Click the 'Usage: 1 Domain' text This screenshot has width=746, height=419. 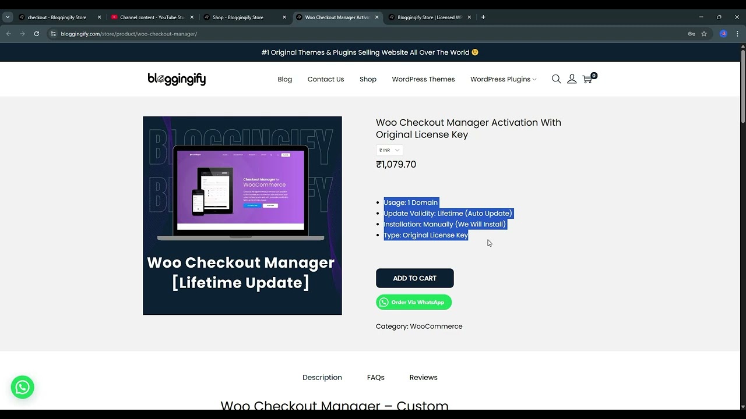click(x=410, y=203)
